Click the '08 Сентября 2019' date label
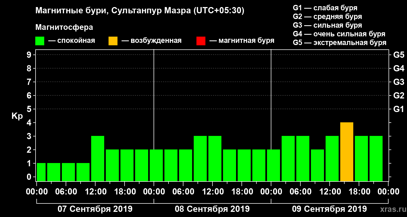The width and height of the screenshot is (407, 217). tap(212, 209)
